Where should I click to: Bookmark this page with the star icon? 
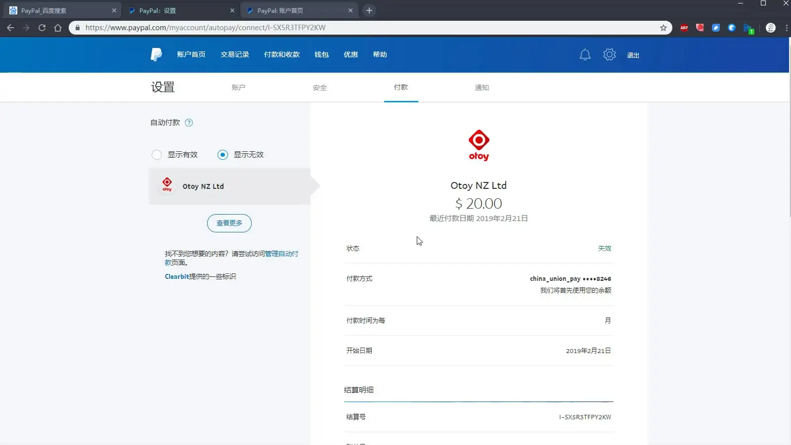click(x=663, y=28)
